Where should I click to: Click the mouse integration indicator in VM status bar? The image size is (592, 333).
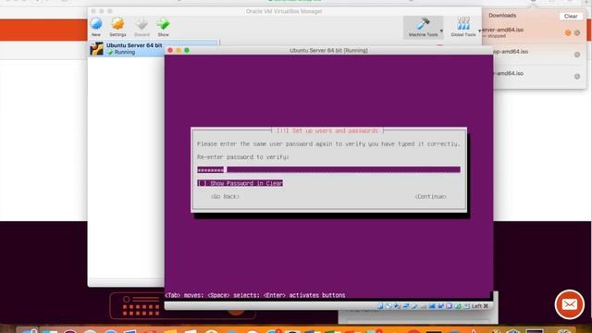pos(458,306)
